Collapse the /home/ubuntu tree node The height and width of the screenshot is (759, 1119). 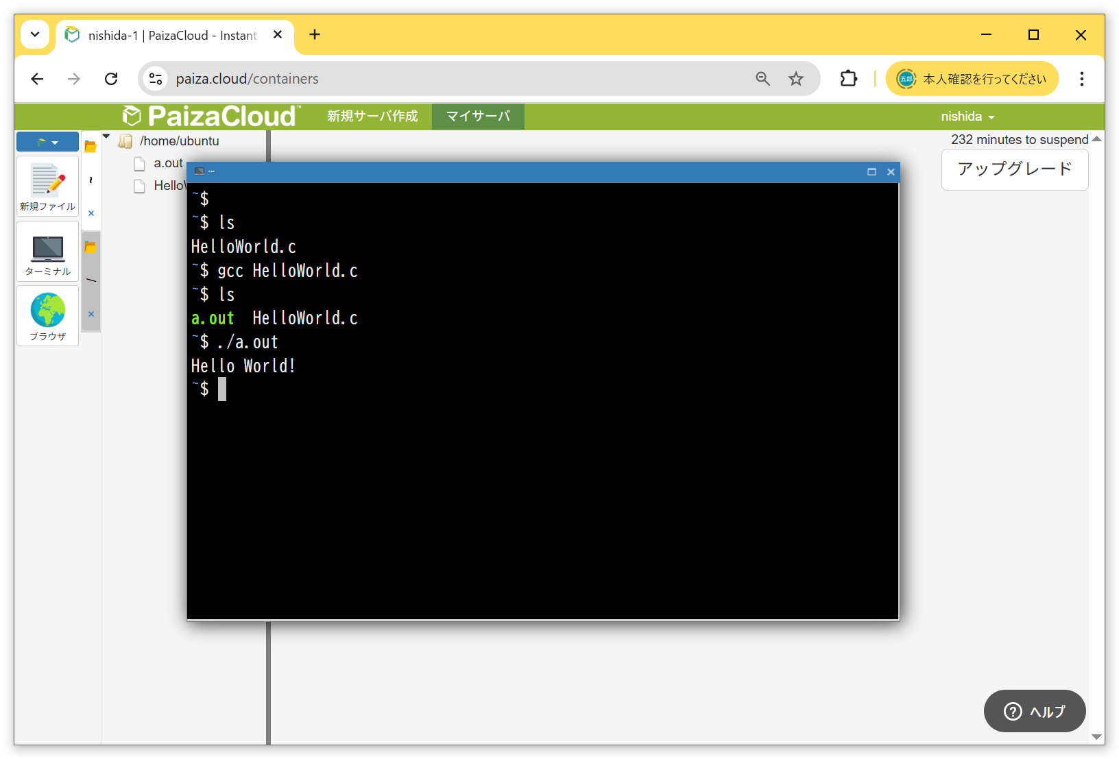point(106,136)
